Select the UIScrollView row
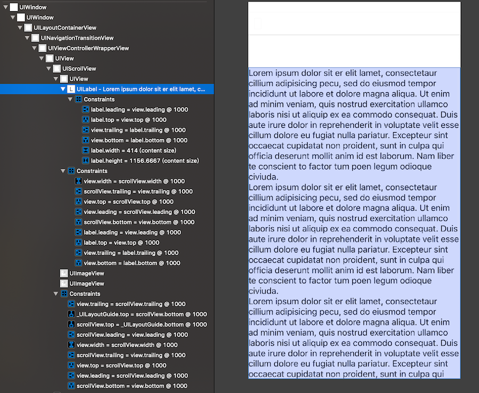Image resolution: width=479 pixels, height=393 pixels. coord(107,69)
